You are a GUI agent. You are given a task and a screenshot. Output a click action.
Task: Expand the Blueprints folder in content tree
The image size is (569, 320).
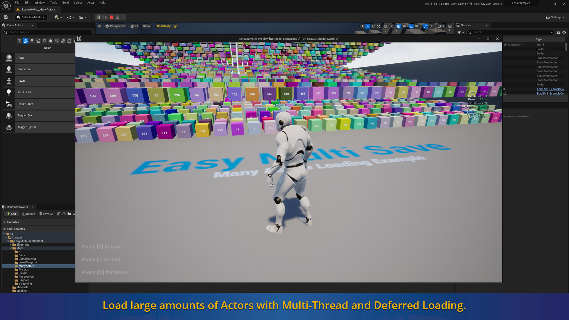(11, 245)
